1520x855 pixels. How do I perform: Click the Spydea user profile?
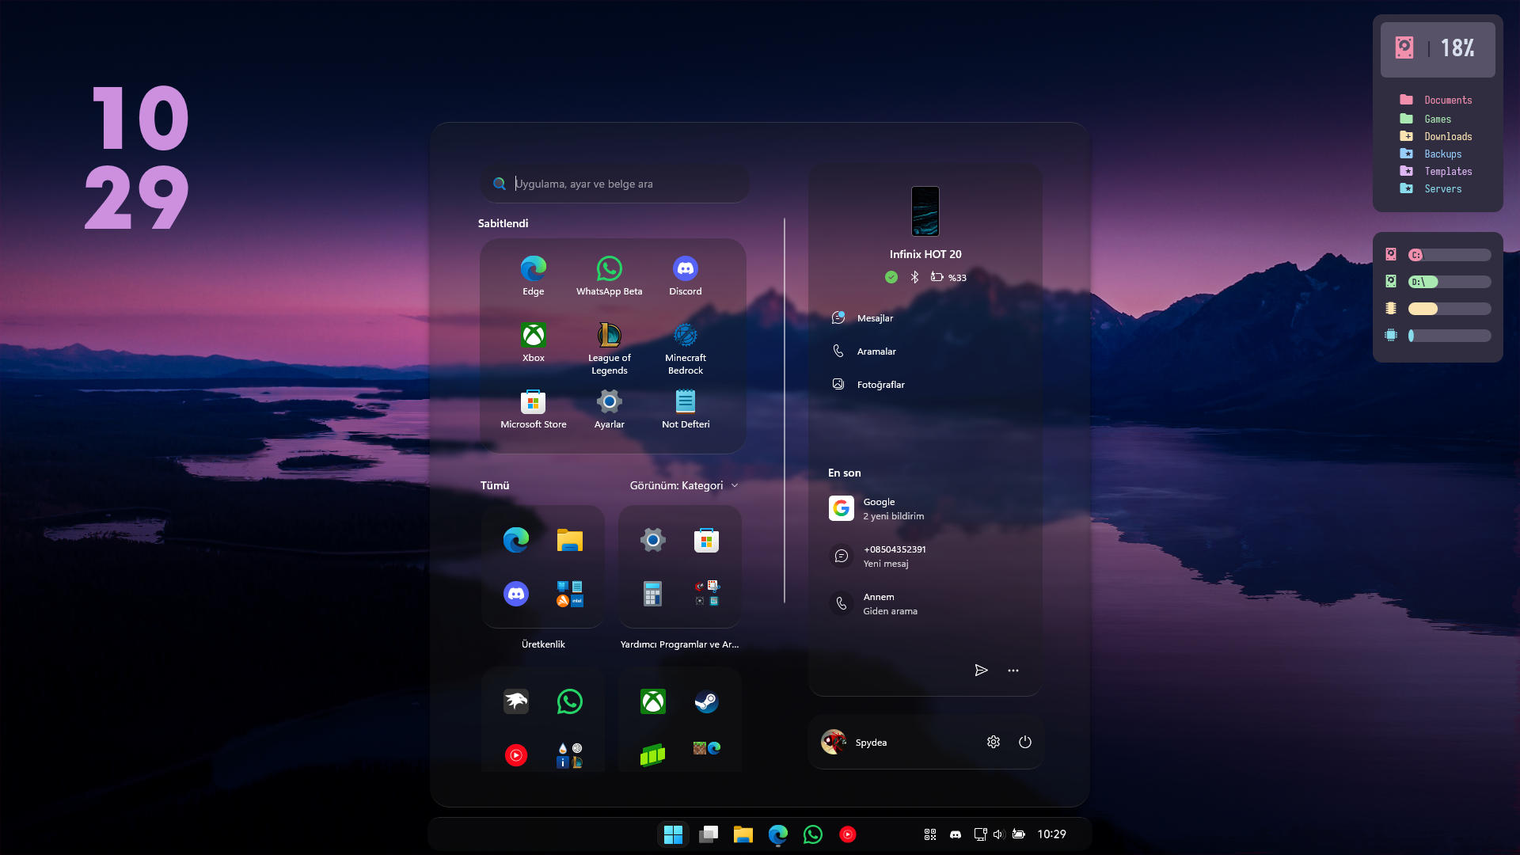(854, 742)
